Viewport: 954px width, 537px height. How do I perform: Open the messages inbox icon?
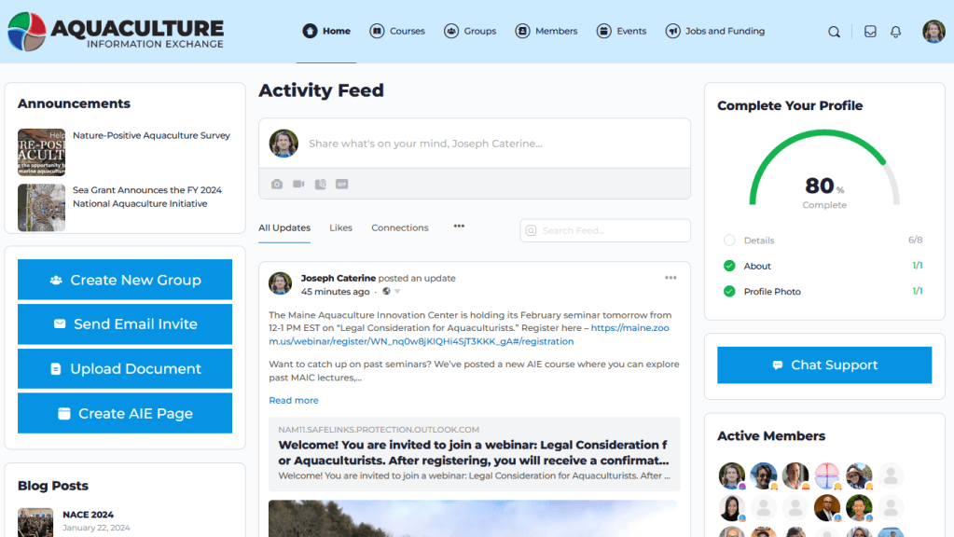[x=870, y=32]
